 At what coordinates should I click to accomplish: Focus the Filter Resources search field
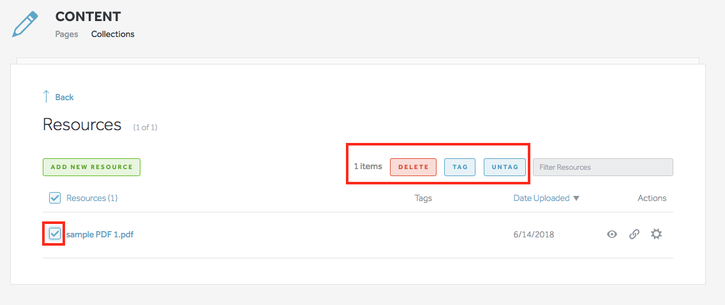[x=602, y=167]
